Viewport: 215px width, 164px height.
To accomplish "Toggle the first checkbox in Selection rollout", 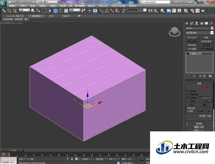I will point(188,91).
